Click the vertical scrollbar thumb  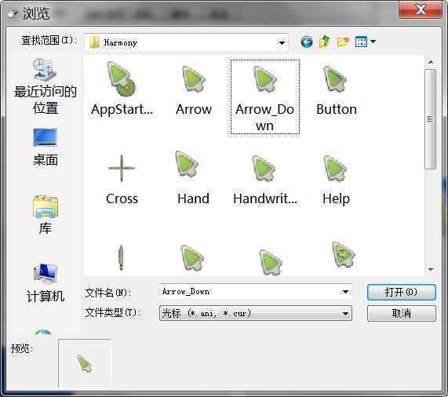(x=430, y=118)
